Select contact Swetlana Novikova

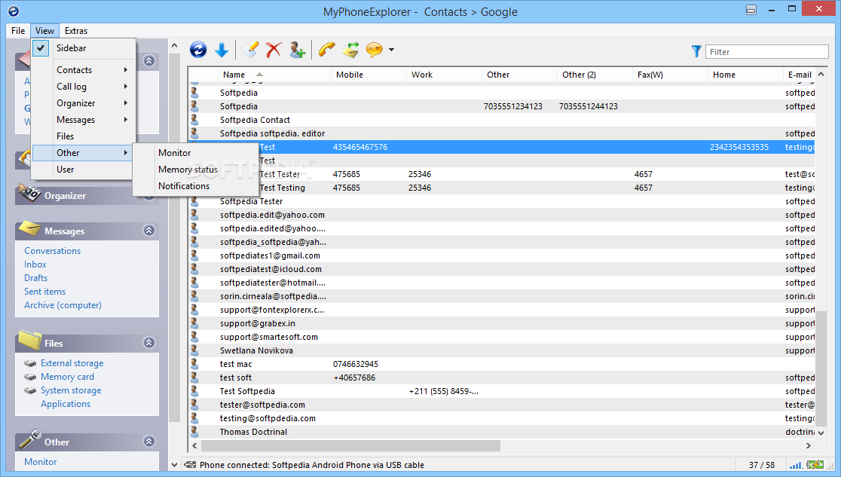click(x=501, y=350)
